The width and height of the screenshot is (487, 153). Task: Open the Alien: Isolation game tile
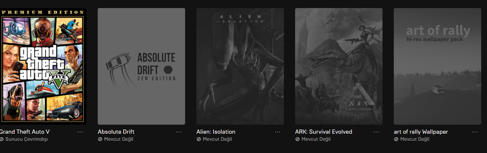point(240,66)
